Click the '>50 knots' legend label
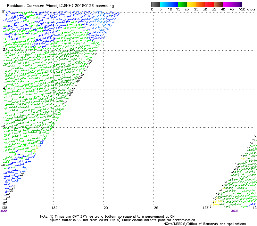 [247, 9]
